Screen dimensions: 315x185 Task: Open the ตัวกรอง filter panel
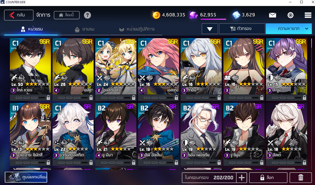point(242,29)
